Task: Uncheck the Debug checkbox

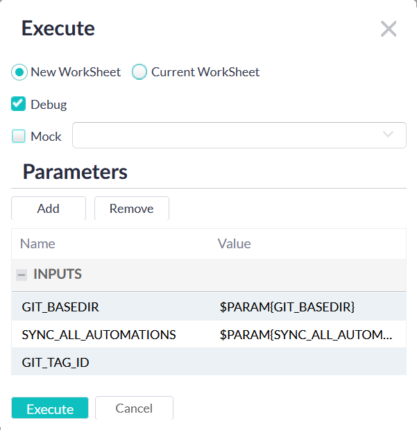Action: 19,105
